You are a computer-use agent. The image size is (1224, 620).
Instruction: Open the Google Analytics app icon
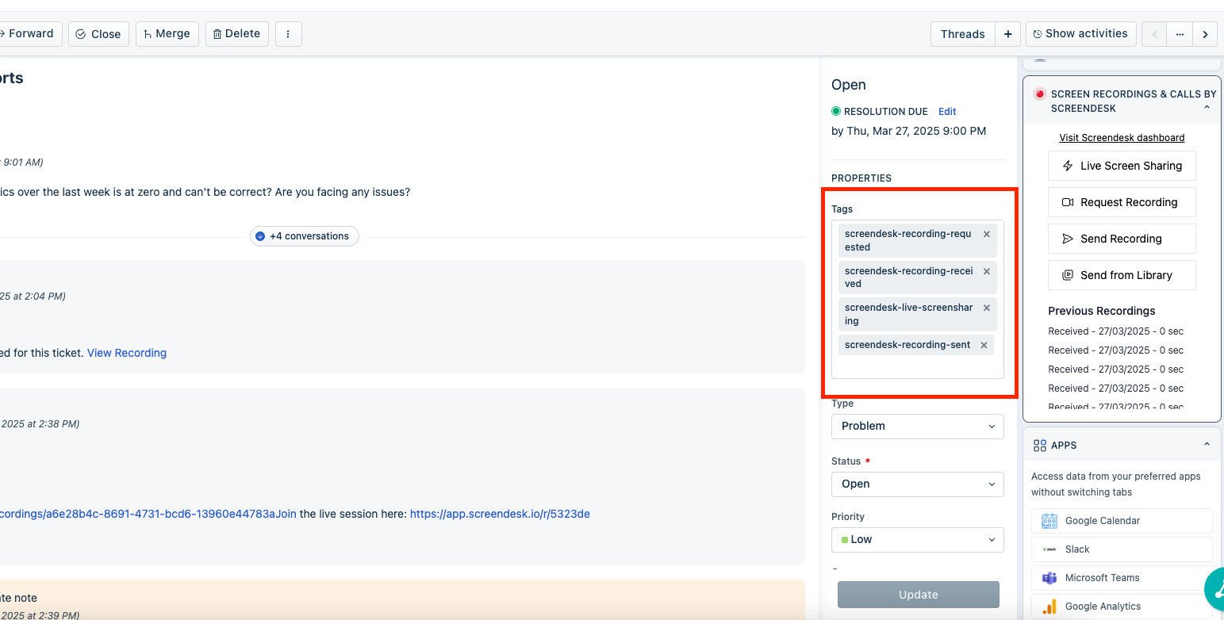1049,607
